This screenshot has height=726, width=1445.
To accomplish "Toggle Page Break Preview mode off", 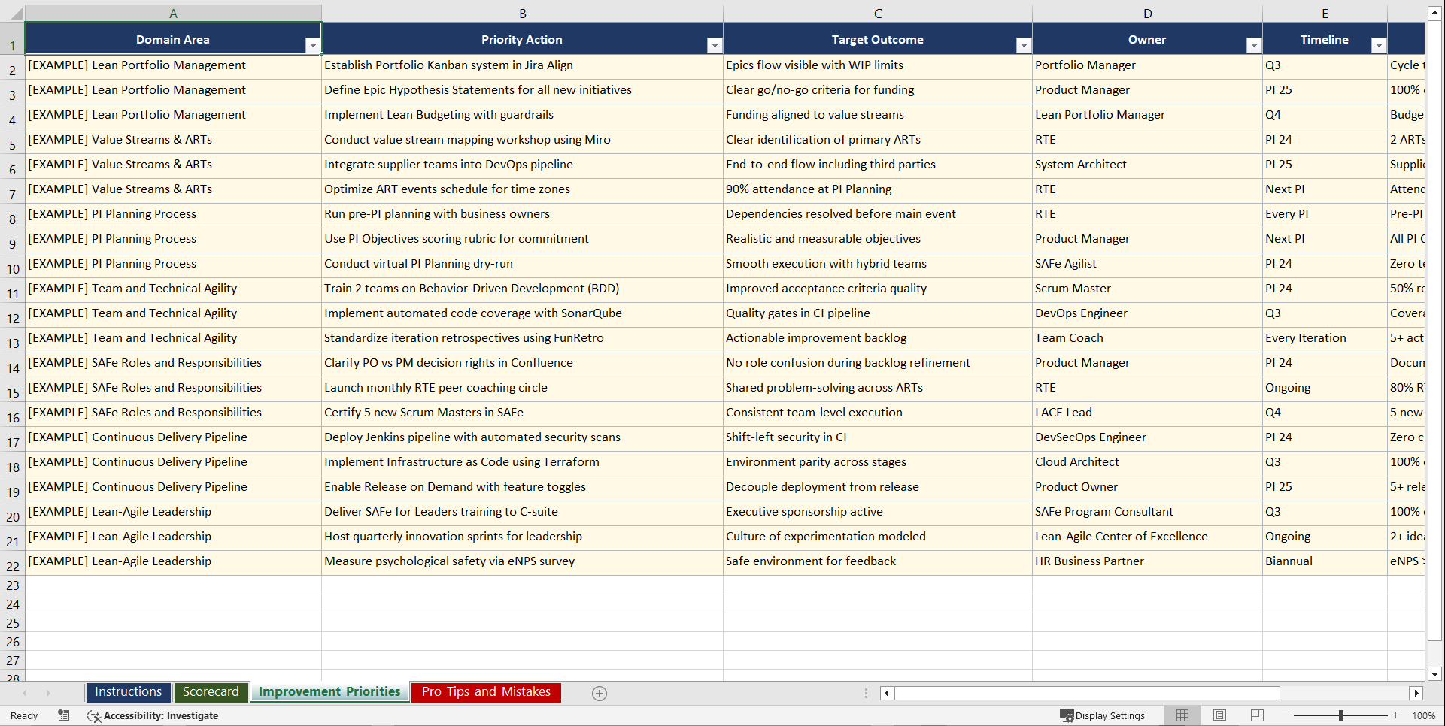I will pyautogui.click(x=1256, y=715).
